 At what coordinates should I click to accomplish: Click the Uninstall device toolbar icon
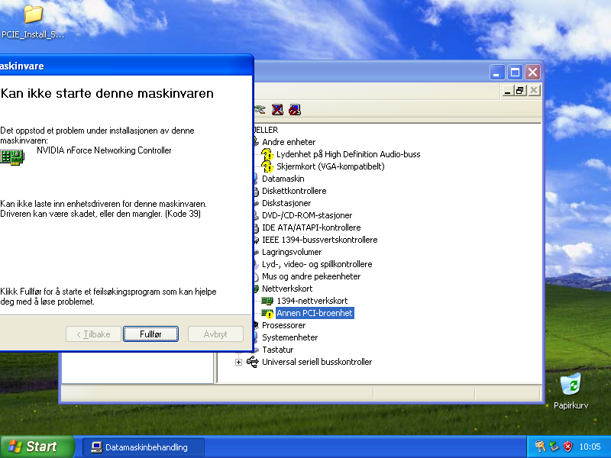pyautogui.click(x=277, y=110)
